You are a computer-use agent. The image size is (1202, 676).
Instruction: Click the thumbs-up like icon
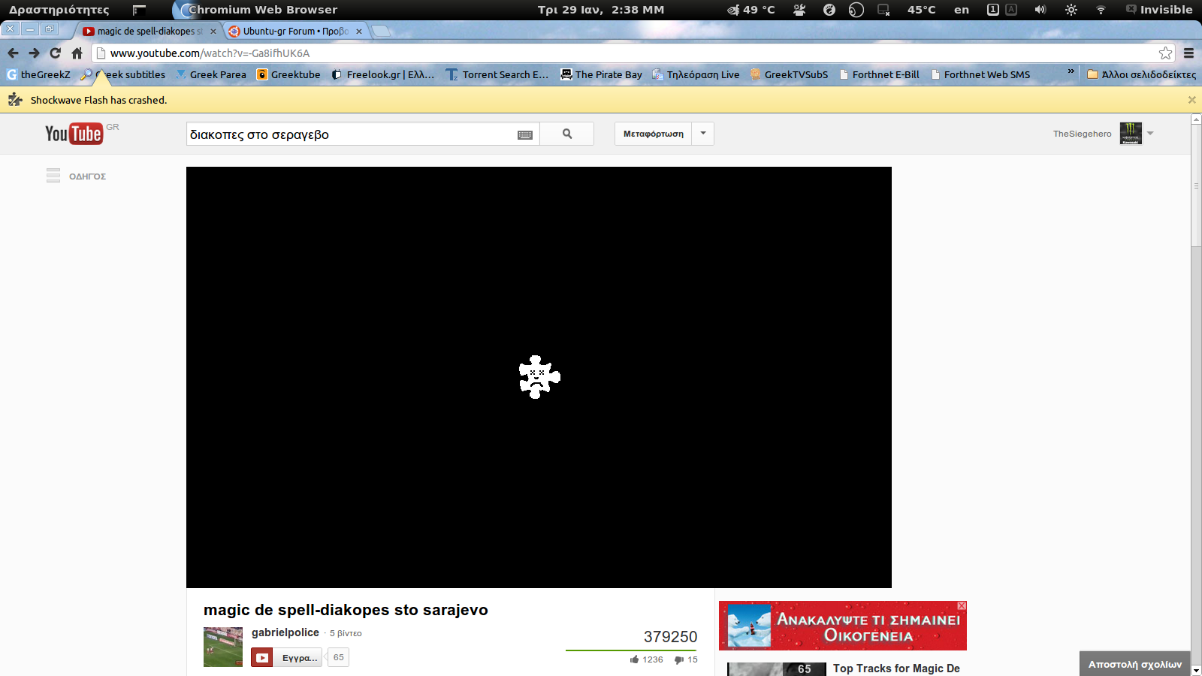[x=635, y=659]
